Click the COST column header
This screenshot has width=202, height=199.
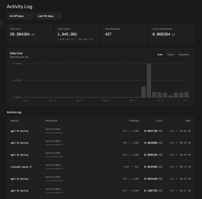tap(159, 121)
